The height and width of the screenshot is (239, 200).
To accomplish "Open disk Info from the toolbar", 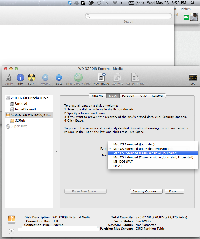I will pyautogui.click(x=20, y=78).
